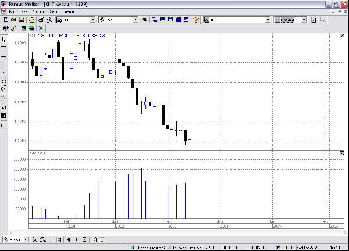Click the crosshair target icon
Viewport: 349px width, 251px height.
tap(6, 28)
